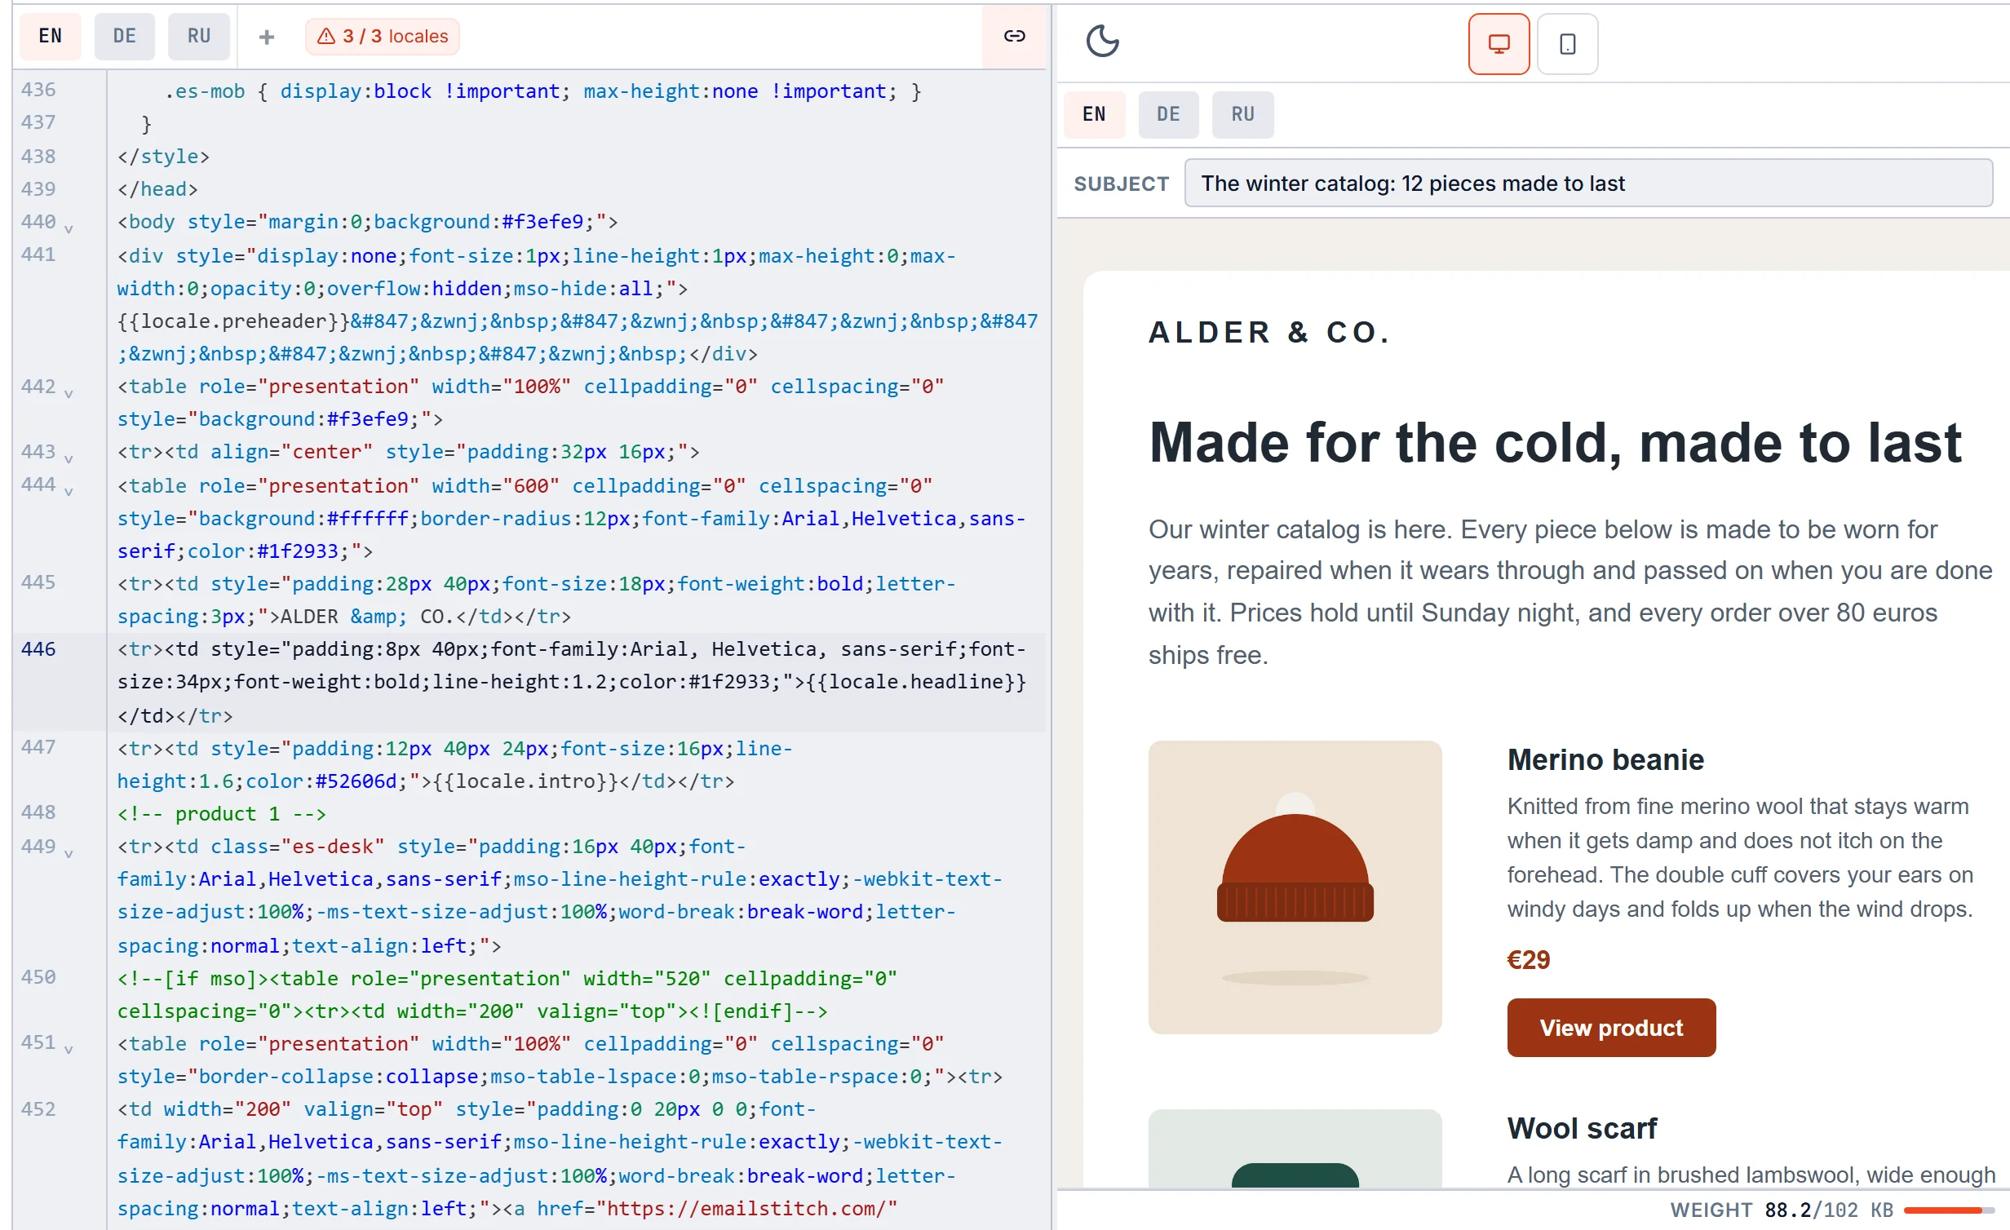Click the 'Wool scarf' product title
2010x1230 pixels.
coord(1582,1129)
